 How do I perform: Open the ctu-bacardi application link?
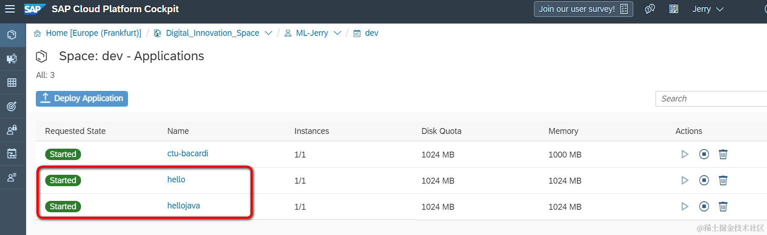[x=187, y=153]
